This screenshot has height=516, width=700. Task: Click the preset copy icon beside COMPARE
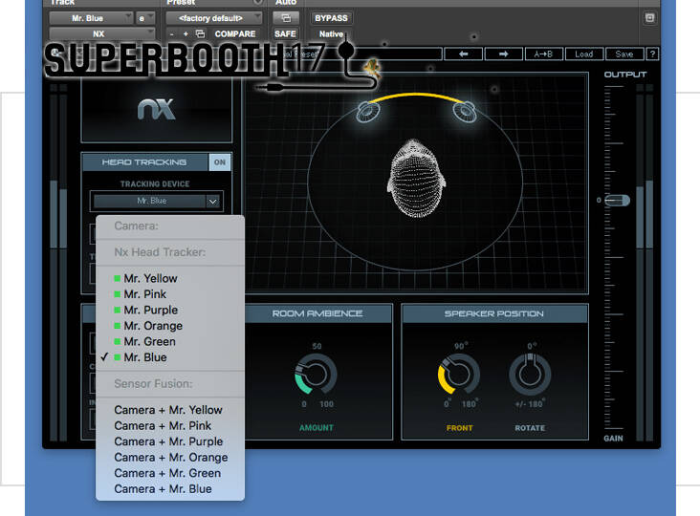point(201,33)
